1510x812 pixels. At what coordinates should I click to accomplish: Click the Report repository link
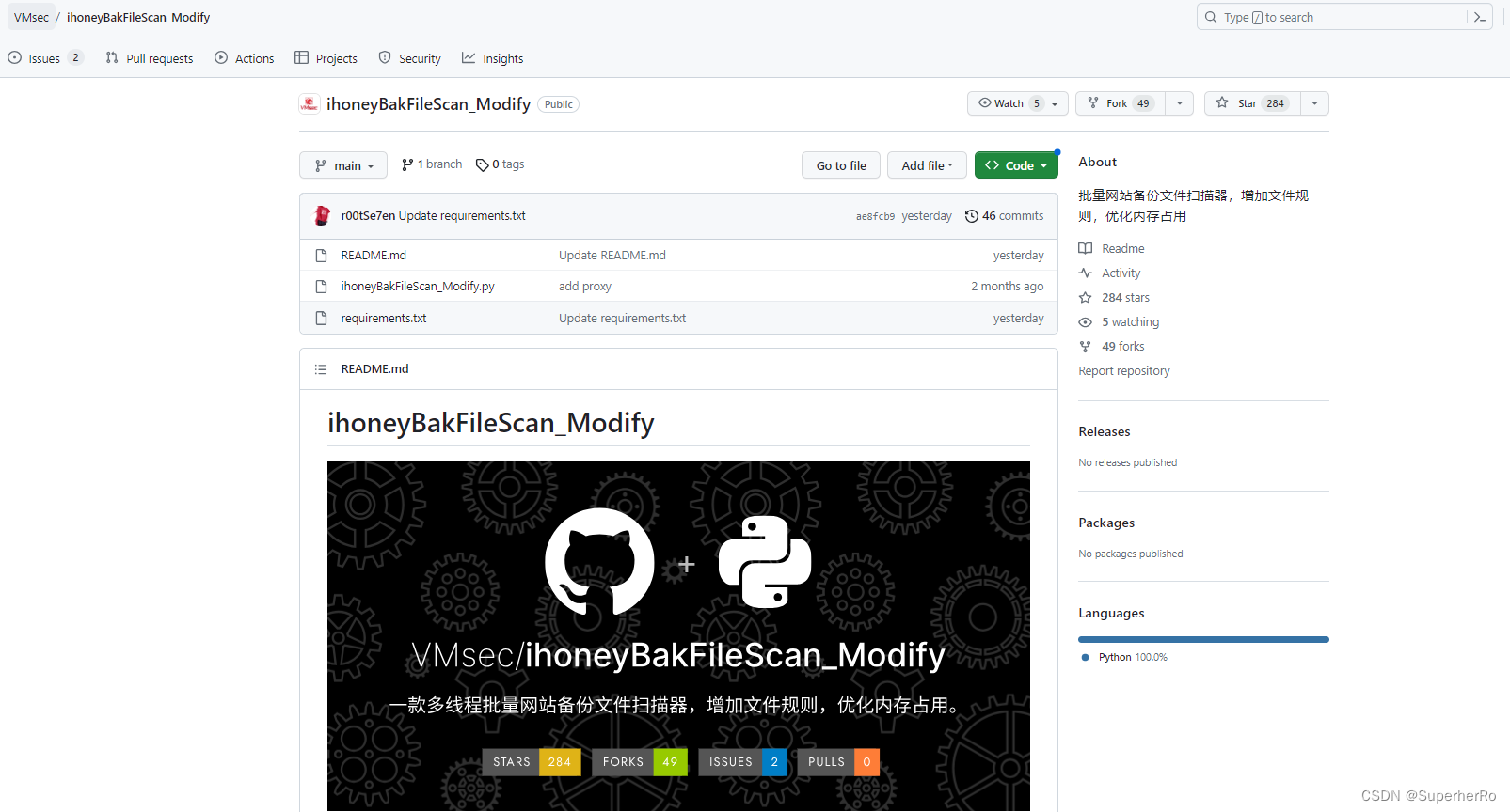point(1124,371)
